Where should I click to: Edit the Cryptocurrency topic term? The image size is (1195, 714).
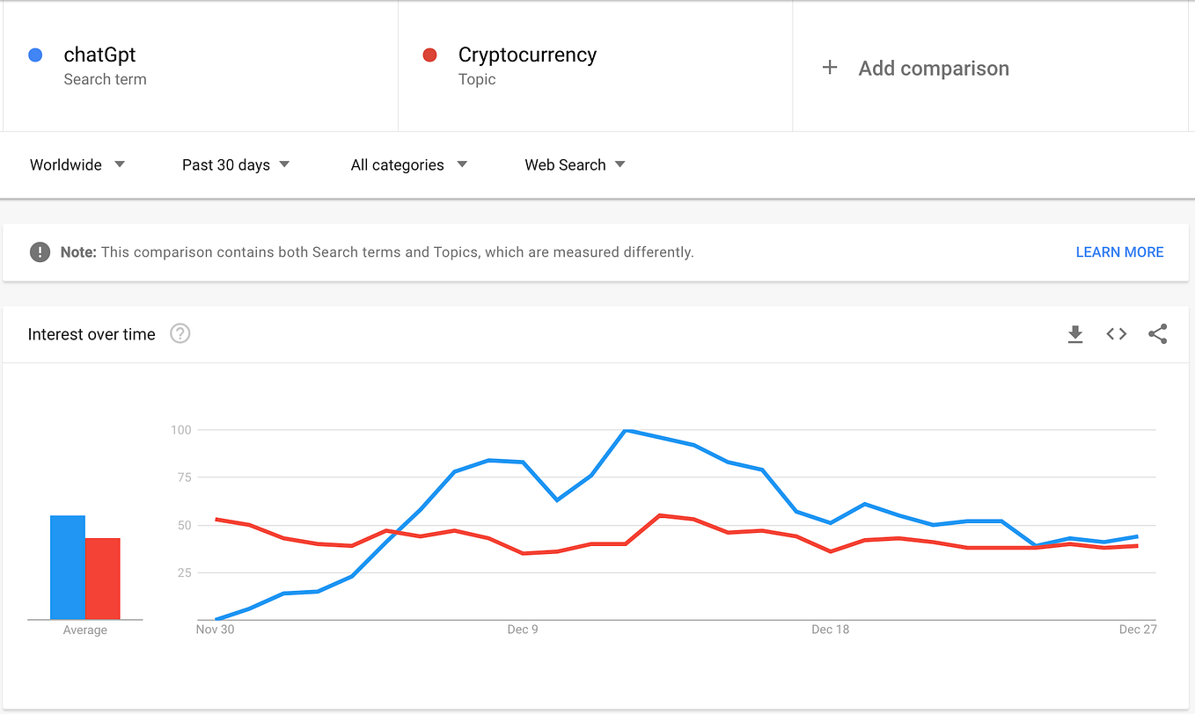527,55
